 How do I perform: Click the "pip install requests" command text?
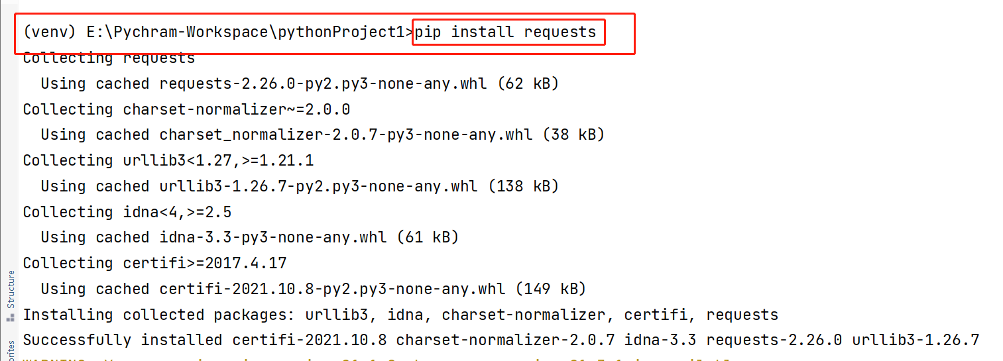point(506,32)
